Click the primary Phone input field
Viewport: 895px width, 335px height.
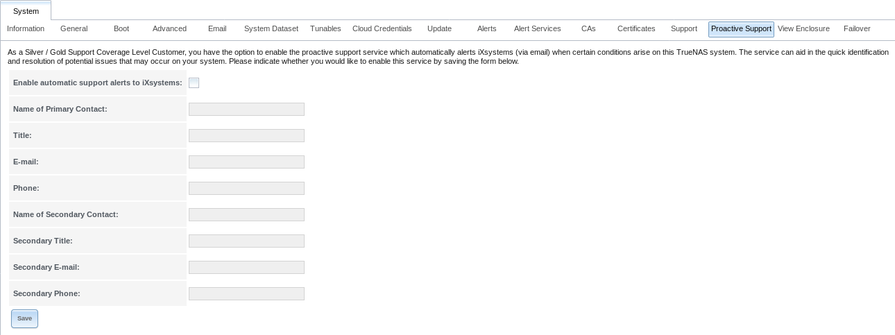coord(246,188)
